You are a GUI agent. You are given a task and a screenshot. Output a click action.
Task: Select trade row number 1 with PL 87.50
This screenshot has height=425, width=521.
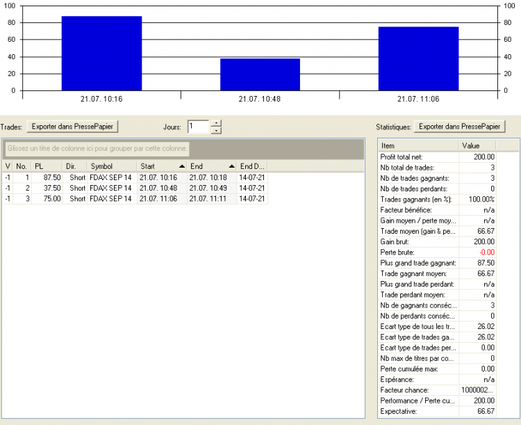[135, 177]
